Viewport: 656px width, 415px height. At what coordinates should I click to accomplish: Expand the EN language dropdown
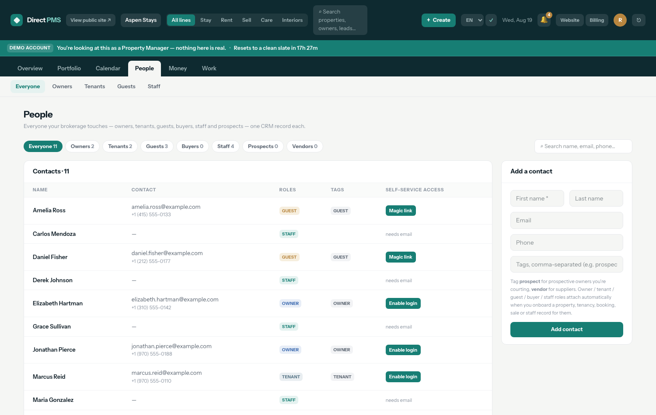click(x=472, y=20)
